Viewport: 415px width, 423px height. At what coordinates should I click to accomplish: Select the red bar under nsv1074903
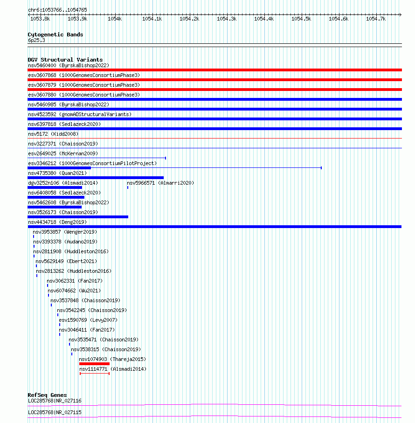tap(94, 364)
